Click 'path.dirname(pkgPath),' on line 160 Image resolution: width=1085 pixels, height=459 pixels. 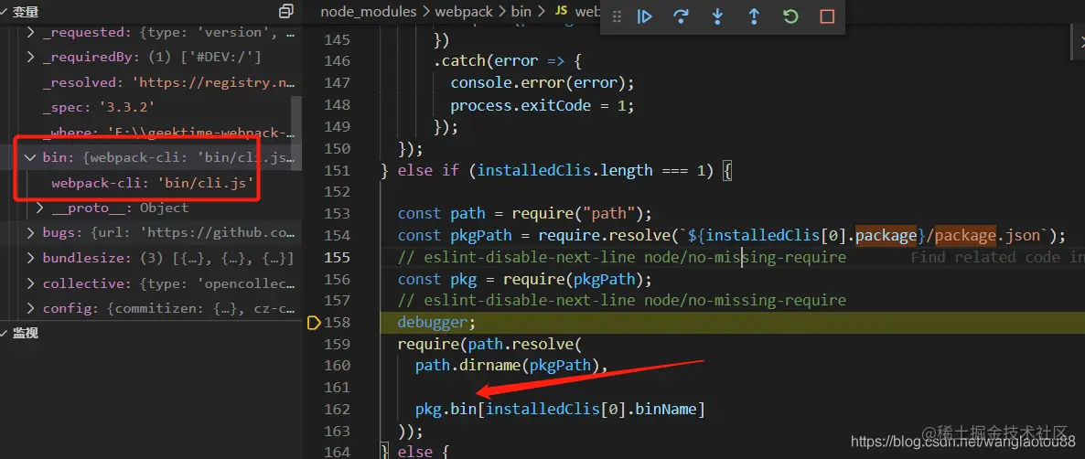pyautogui.click(x=511, y=366)
